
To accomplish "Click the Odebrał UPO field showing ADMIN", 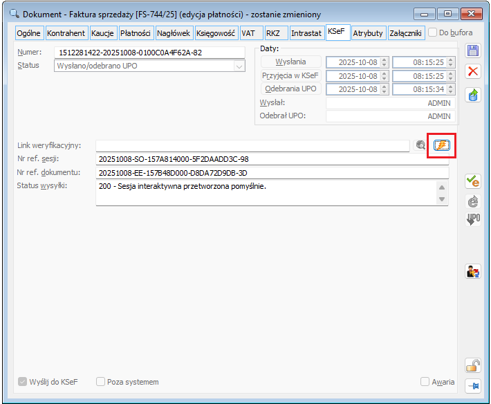I will (390, 116).
